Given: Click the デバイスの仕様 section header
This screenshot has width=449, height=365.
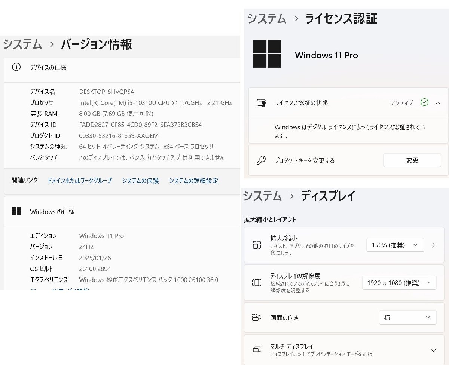Looking at the screenshot, I should (48, 68).
